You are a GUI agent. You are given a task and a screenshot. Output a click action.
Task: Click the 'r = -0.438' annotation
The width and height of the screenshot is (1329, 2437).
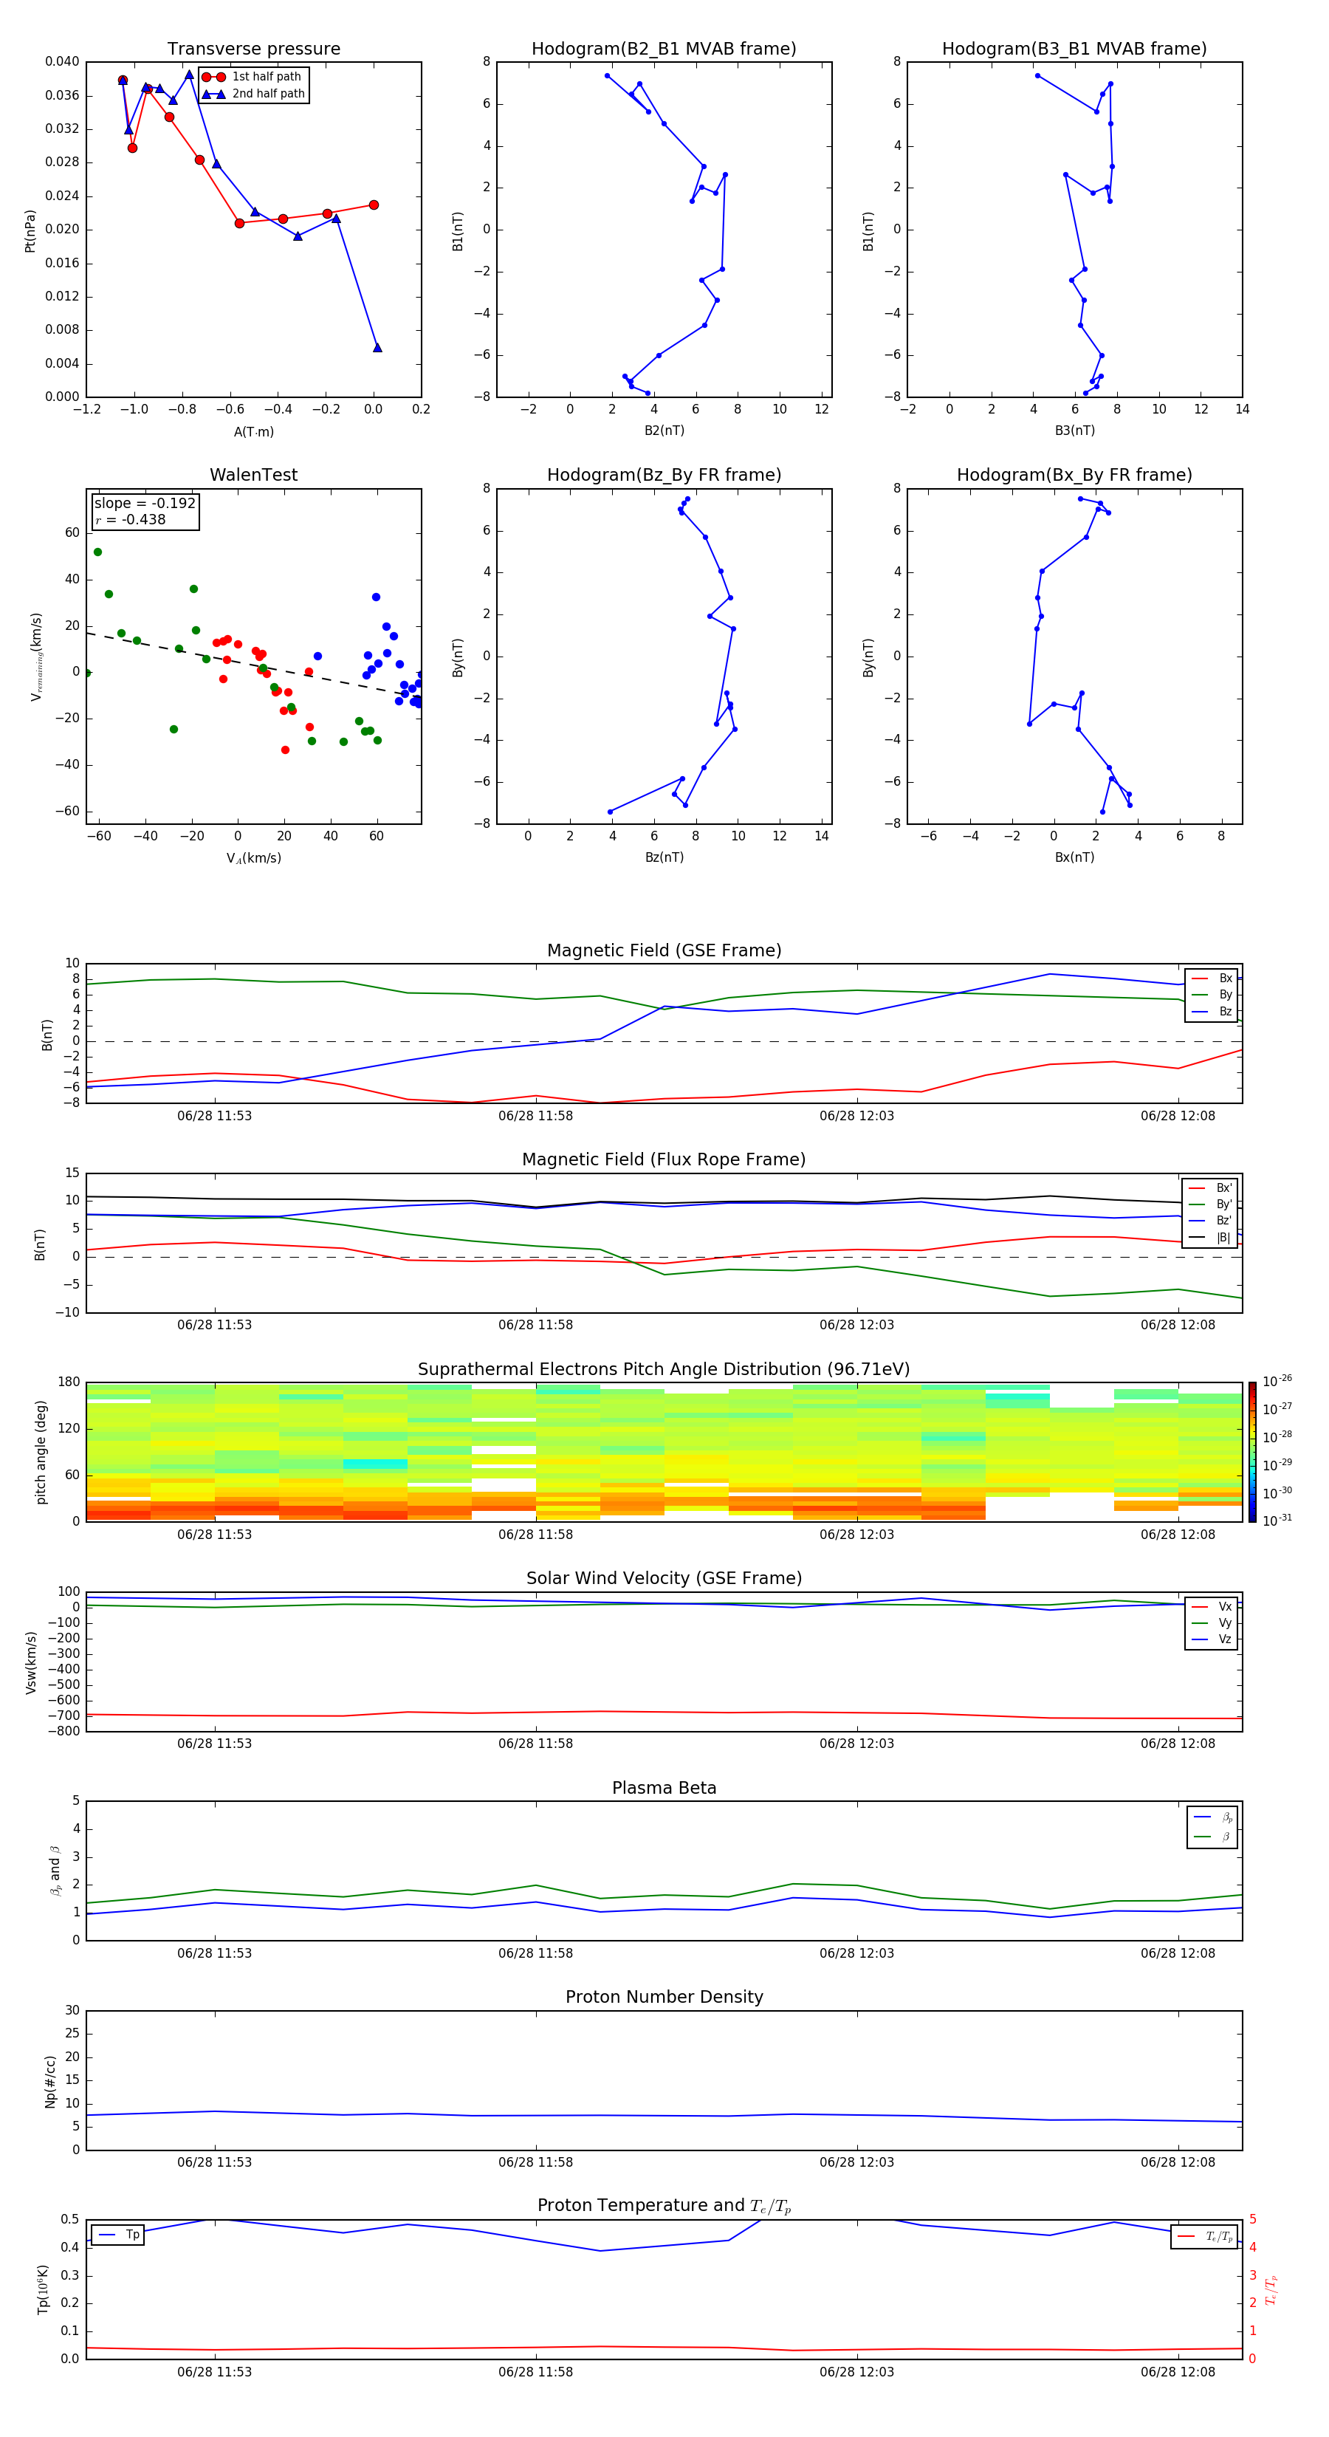point(131,519)
